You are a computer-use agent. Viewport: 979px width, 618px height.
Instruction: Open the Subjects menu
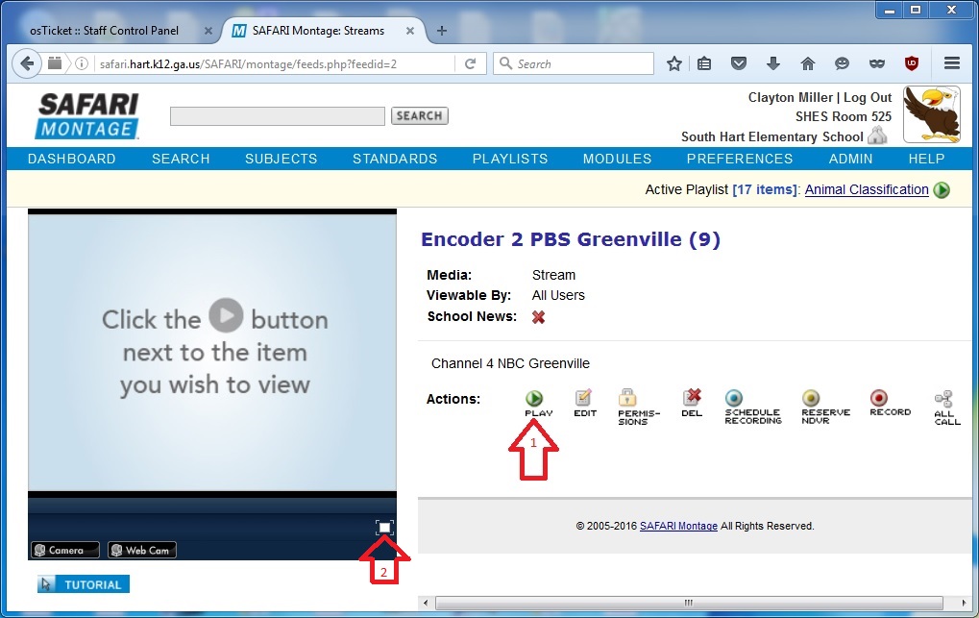[x=281, y=159]
